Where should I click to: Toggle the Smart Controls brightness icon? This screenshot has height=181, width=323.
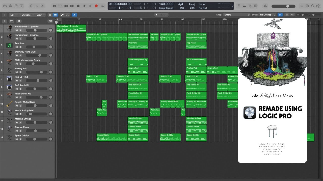[x=31, y=6]
